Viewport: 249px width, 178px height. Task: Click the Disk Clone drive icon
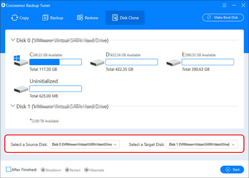tap(115, 18)
